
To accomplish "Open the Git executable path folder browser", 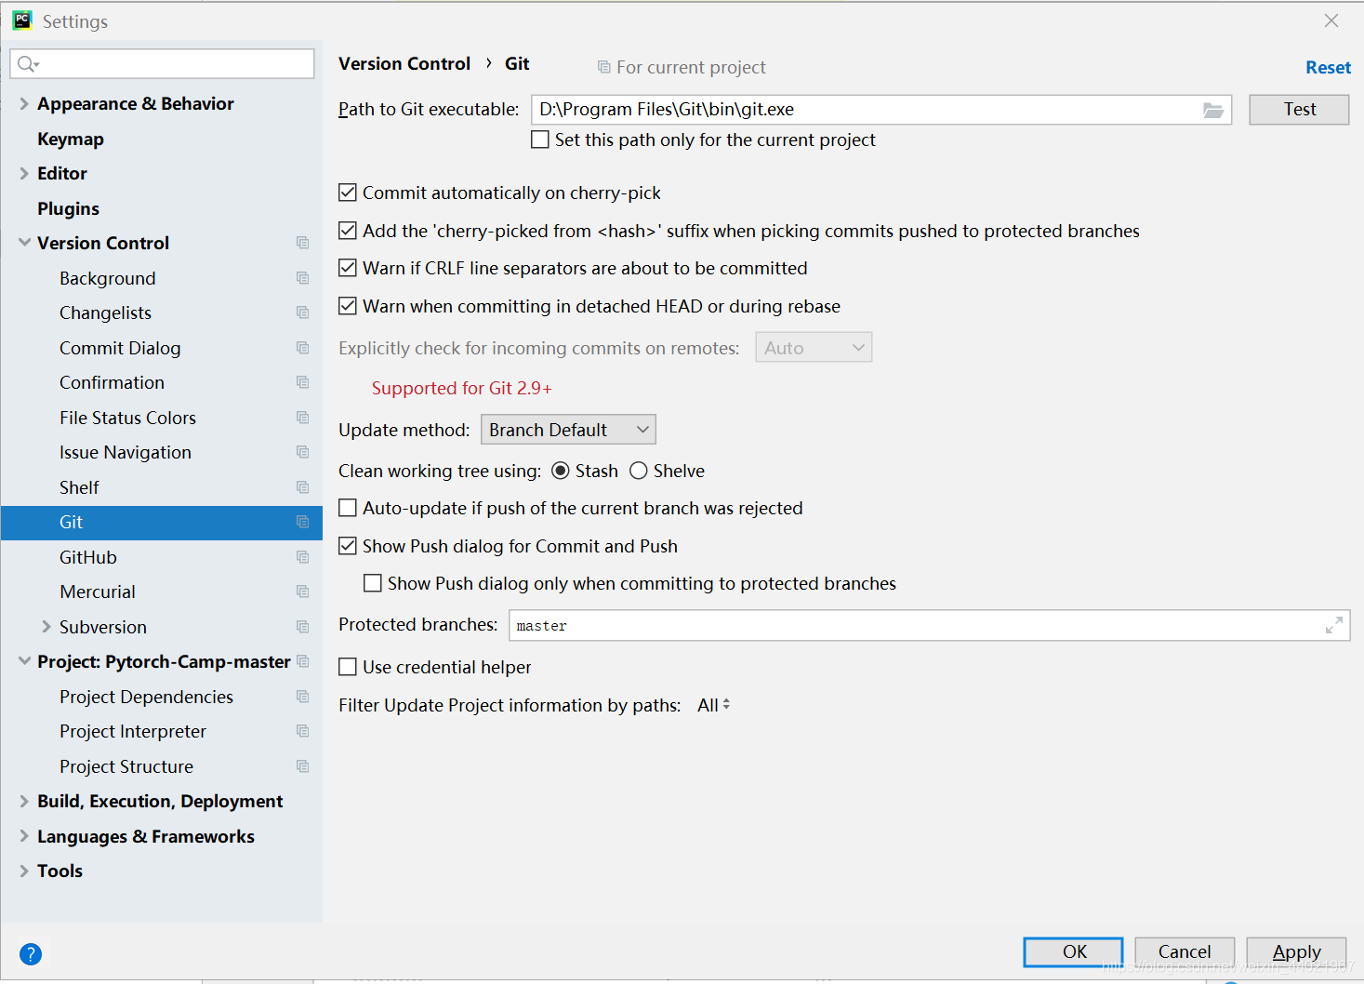I will 1213,109.
